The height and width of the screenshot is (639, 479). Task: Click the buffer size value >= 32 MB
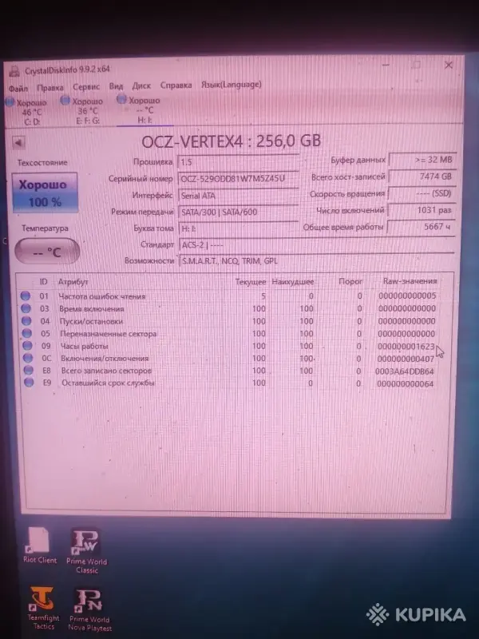[422, 159]
